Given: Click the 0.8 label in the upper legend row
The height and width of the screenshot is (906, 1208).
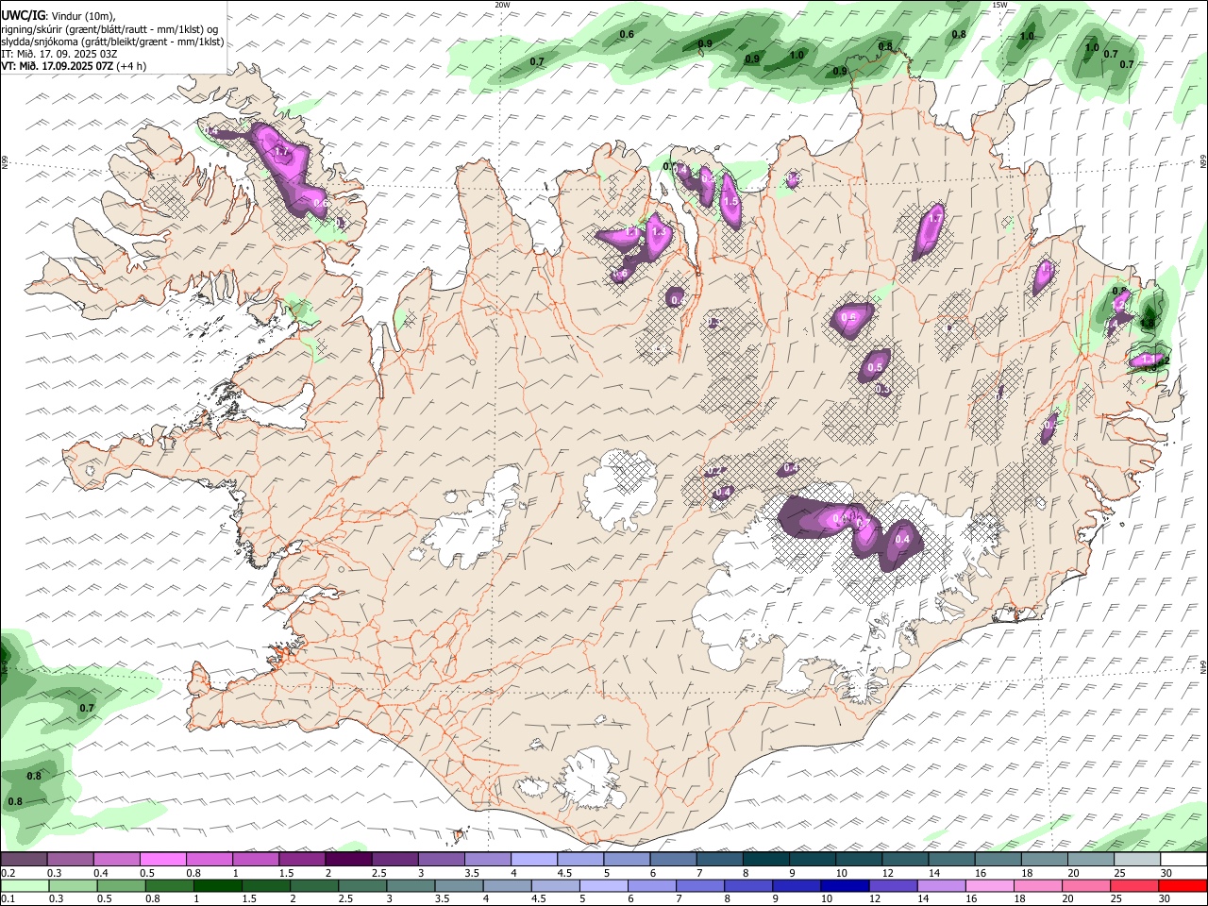Looking at the screenshot, I should click(193, 873).
